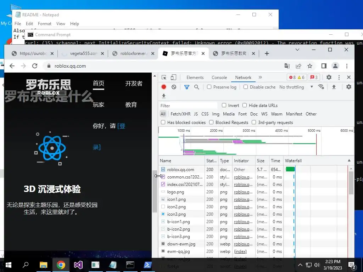Click in the network Filter input field
This screenshot has height=272, width=363.
point(188,106)
